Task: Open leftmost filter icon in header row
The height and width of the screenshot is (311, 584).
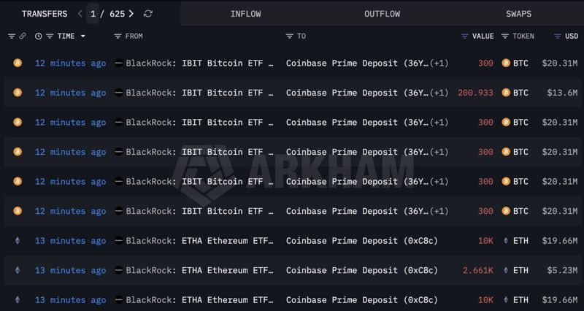Action: [12, 37]
